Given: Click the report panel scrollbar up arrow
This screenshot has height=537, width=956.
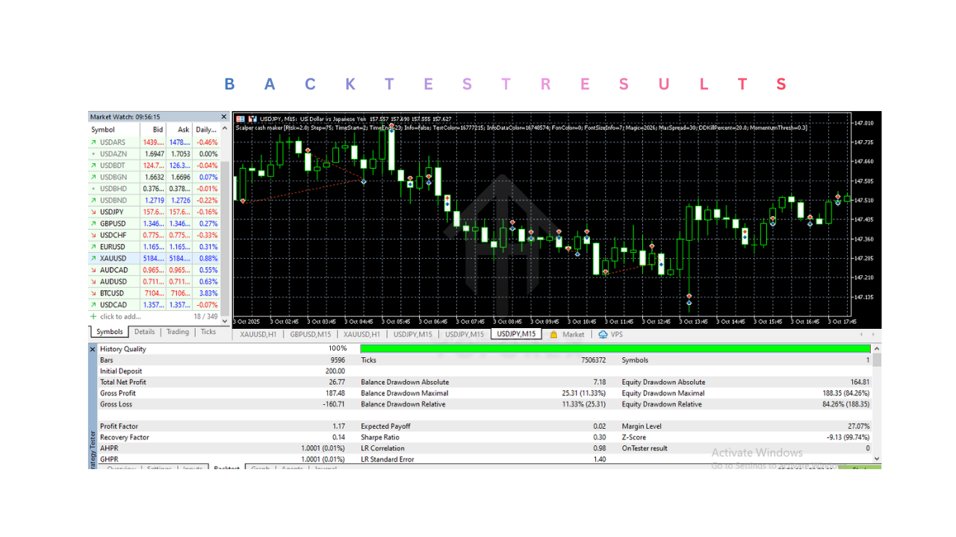Looking at the screenshot, I should pos(876,347).
